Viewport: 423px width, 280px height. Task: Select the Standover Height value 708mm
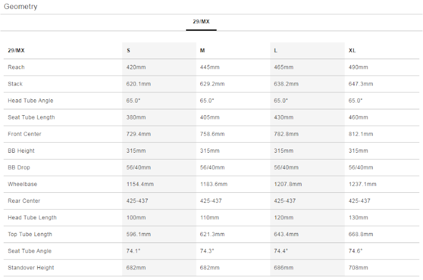tap(358, 268)
